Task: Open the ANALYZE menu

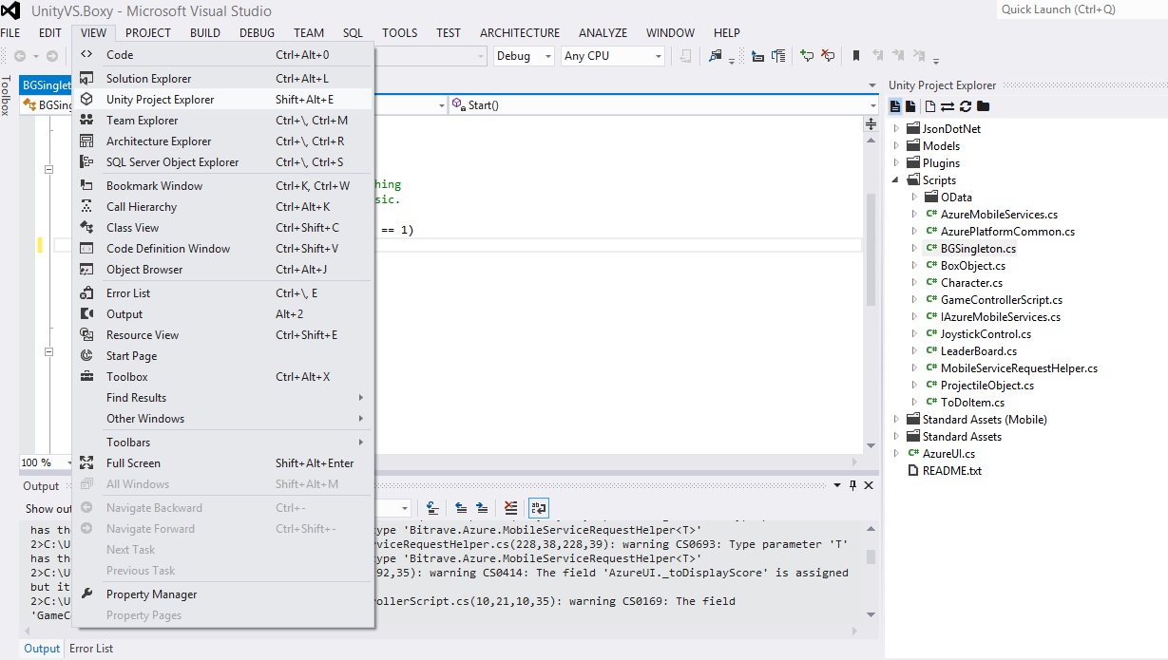Action: pyautogui.click(x=603, y=32)
